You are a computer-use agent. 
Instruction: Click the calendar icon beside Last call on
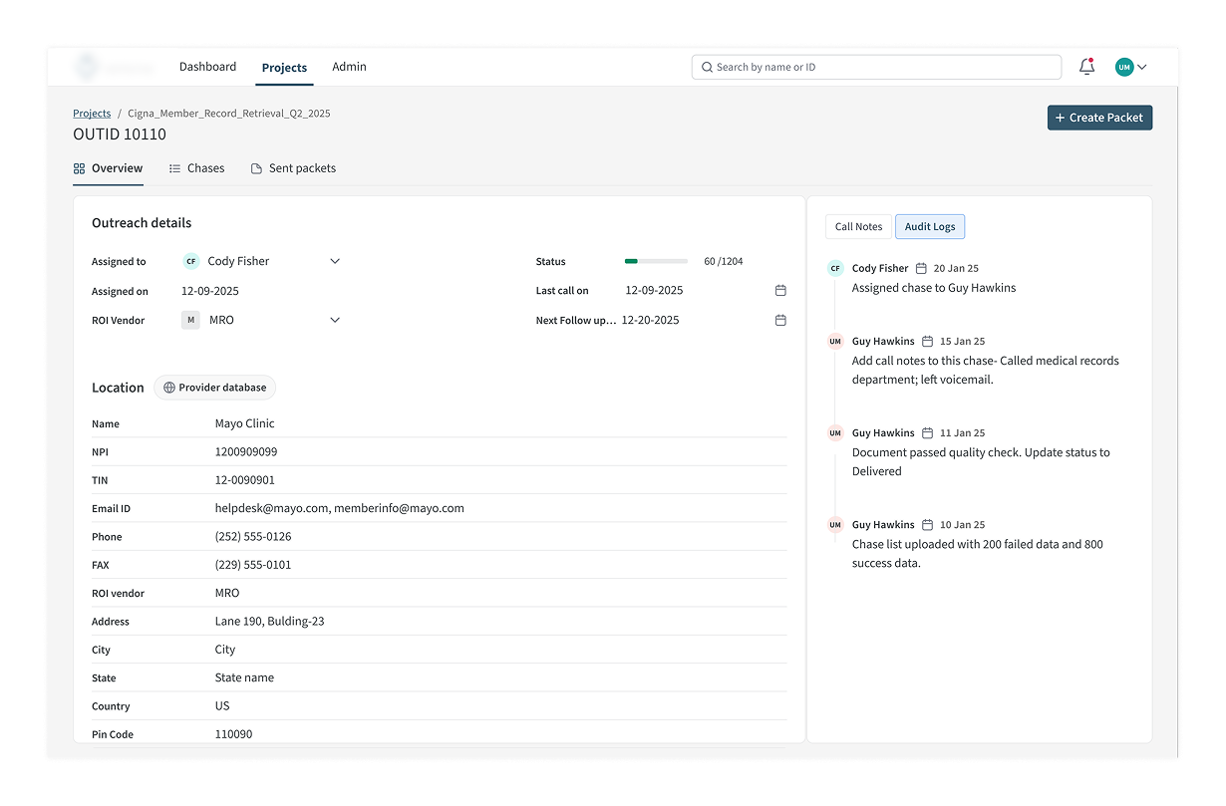tap(780, 291)
